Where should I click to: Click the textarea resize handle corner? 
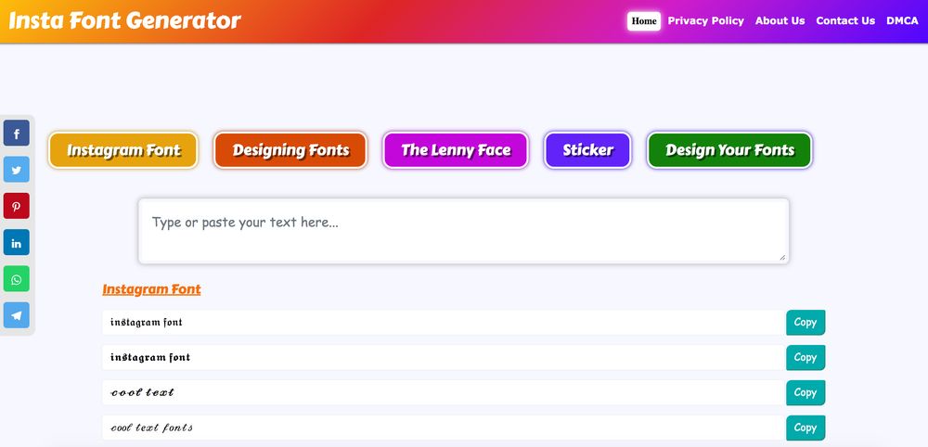click(x=782, y=257)
